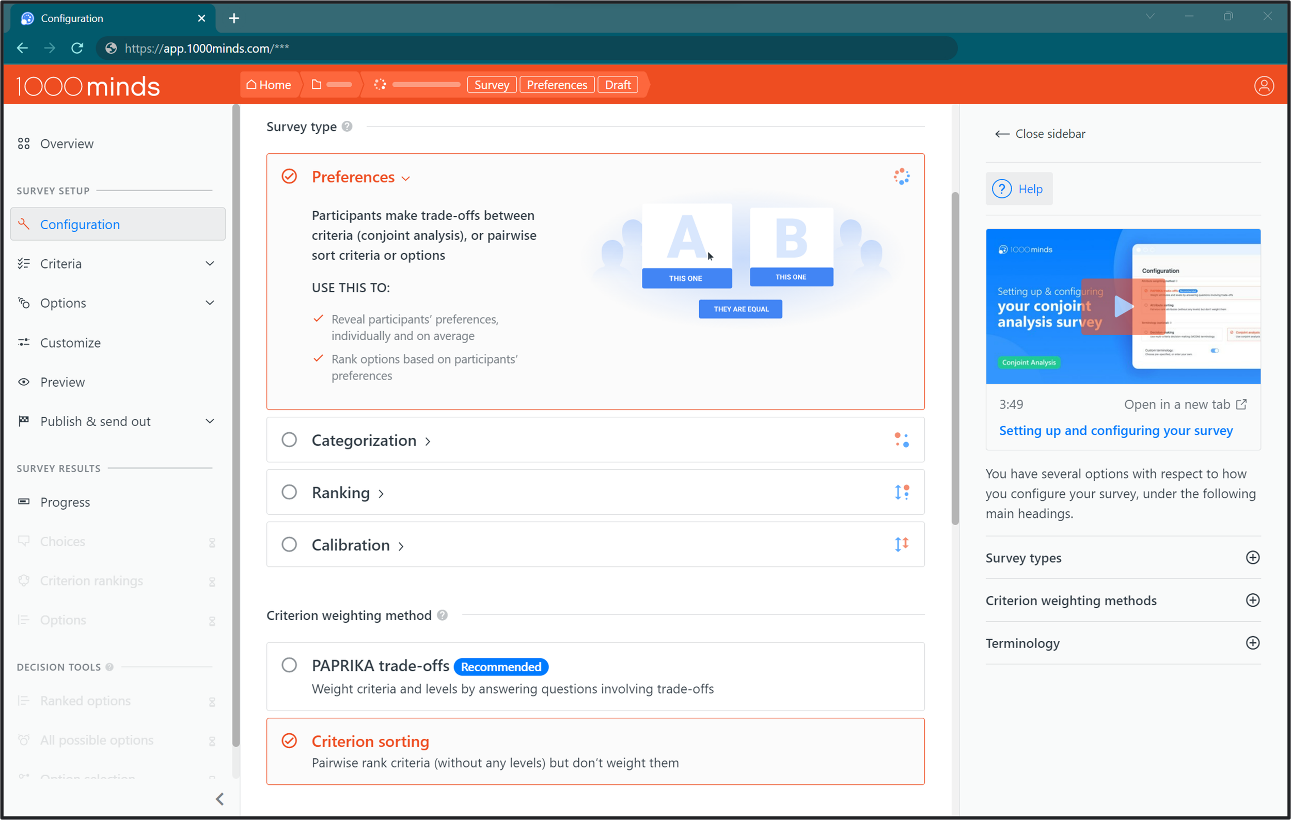Click the Criterion weighting method help icon

[442, 616]
